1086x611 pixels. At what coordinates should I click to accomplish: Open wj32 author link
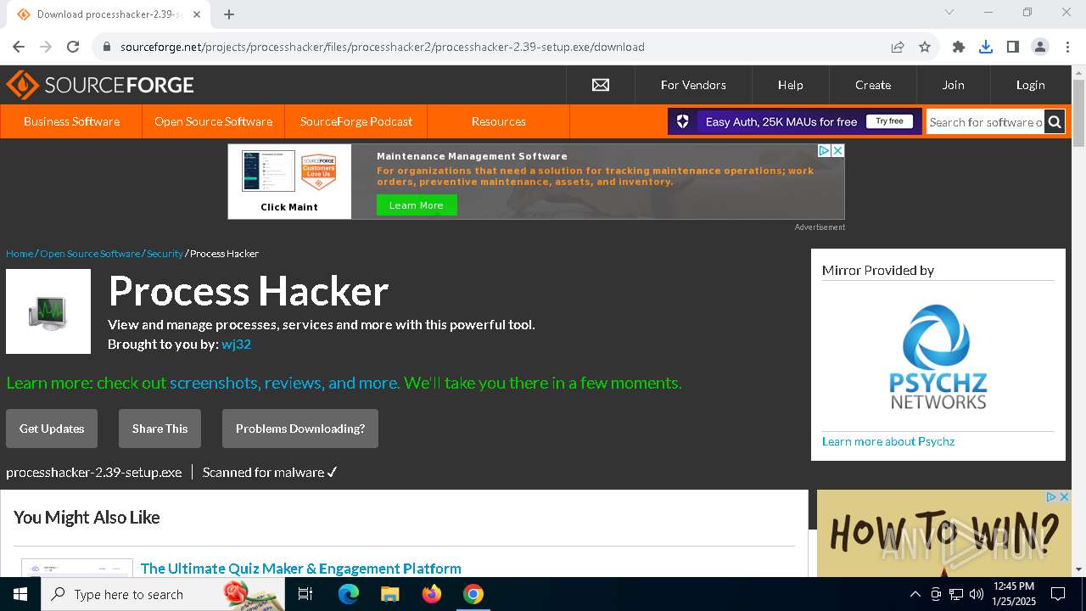236,345
